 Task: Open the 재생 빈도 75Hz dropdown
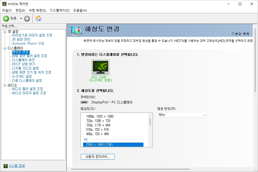182,115
